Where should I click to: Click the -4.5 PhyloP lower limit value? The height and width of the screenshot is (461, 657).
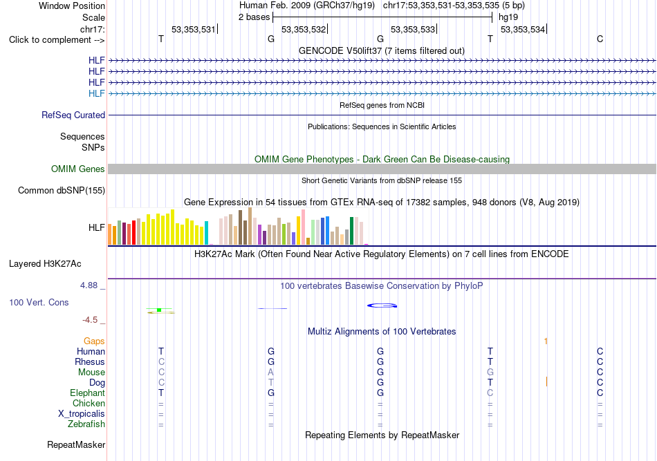tap(90, 320)
